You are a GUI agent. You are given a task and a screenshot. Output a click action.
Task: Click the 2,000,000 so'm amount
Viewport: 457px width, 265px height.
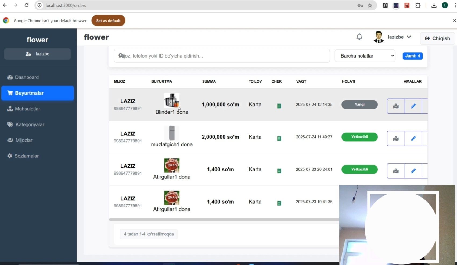[x=220, y=137]
